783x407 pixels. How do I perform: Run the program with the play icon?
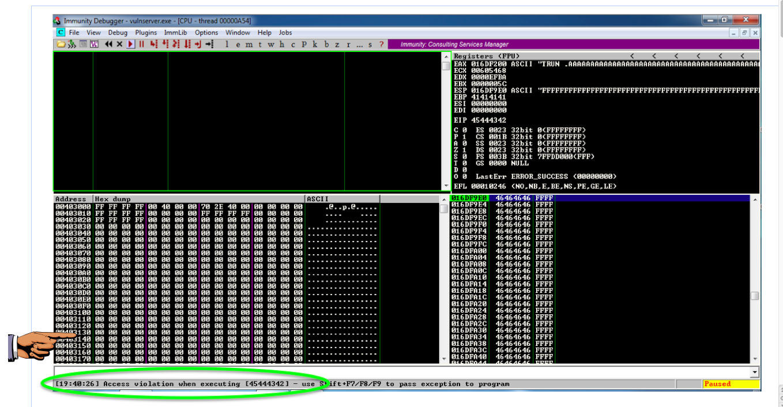[130, 44]
